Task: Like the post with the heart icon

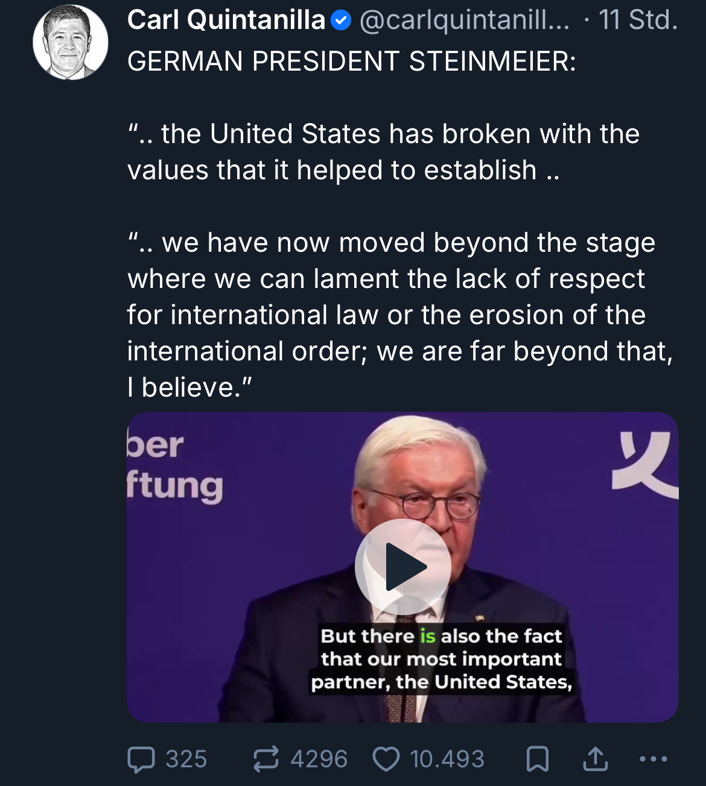Action: click(x=386, y=759)
